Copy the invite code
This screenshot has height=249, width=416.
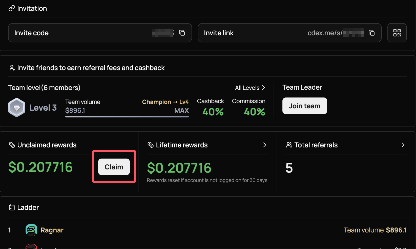click(182, 33)
